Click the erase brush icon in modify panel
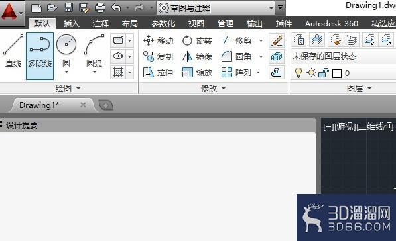 point(277,40)
